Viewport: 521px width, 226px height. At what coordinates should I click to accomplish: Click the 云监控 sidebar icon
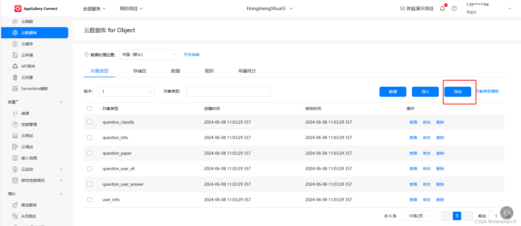click(x=15, y=169)
